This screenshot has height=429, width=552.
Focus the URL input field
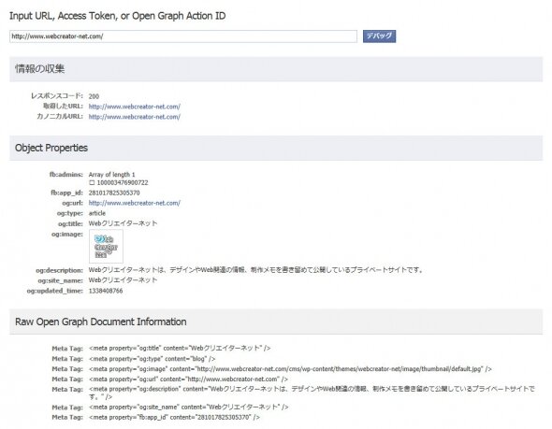[x=183, y=36]
